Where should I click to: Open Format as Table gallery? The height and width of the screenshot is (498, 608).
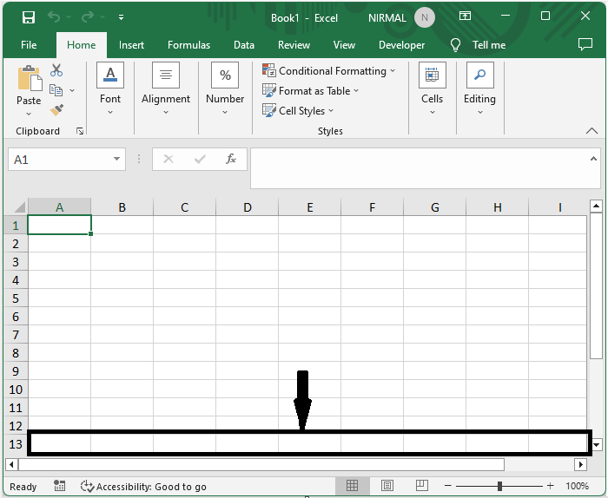(311, 91)
